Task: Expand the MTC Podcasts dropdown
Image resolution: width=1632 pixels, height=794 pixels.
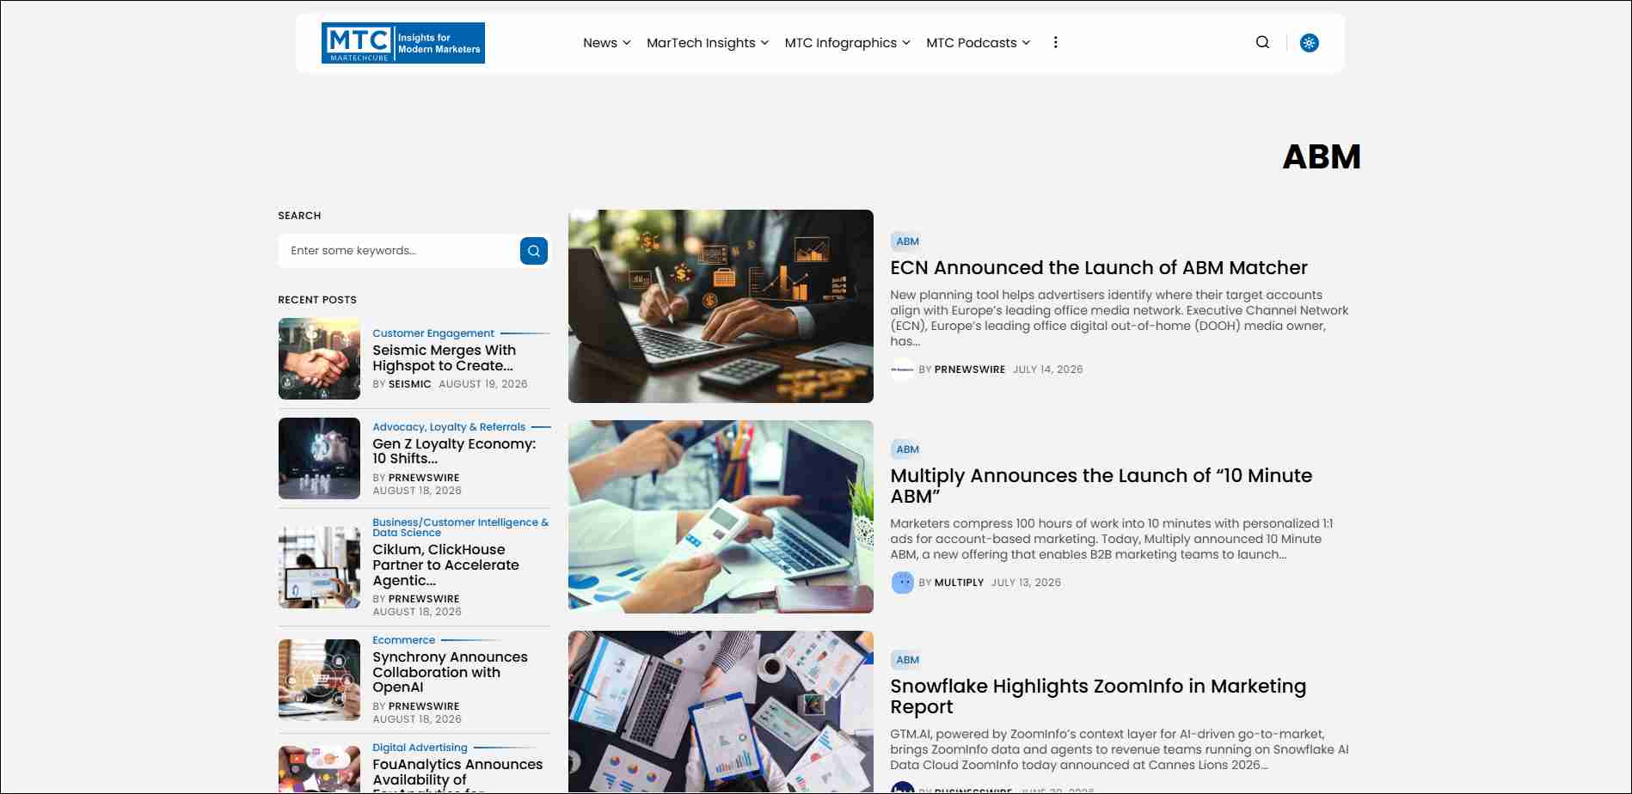Action: click(x=978, y=43)
